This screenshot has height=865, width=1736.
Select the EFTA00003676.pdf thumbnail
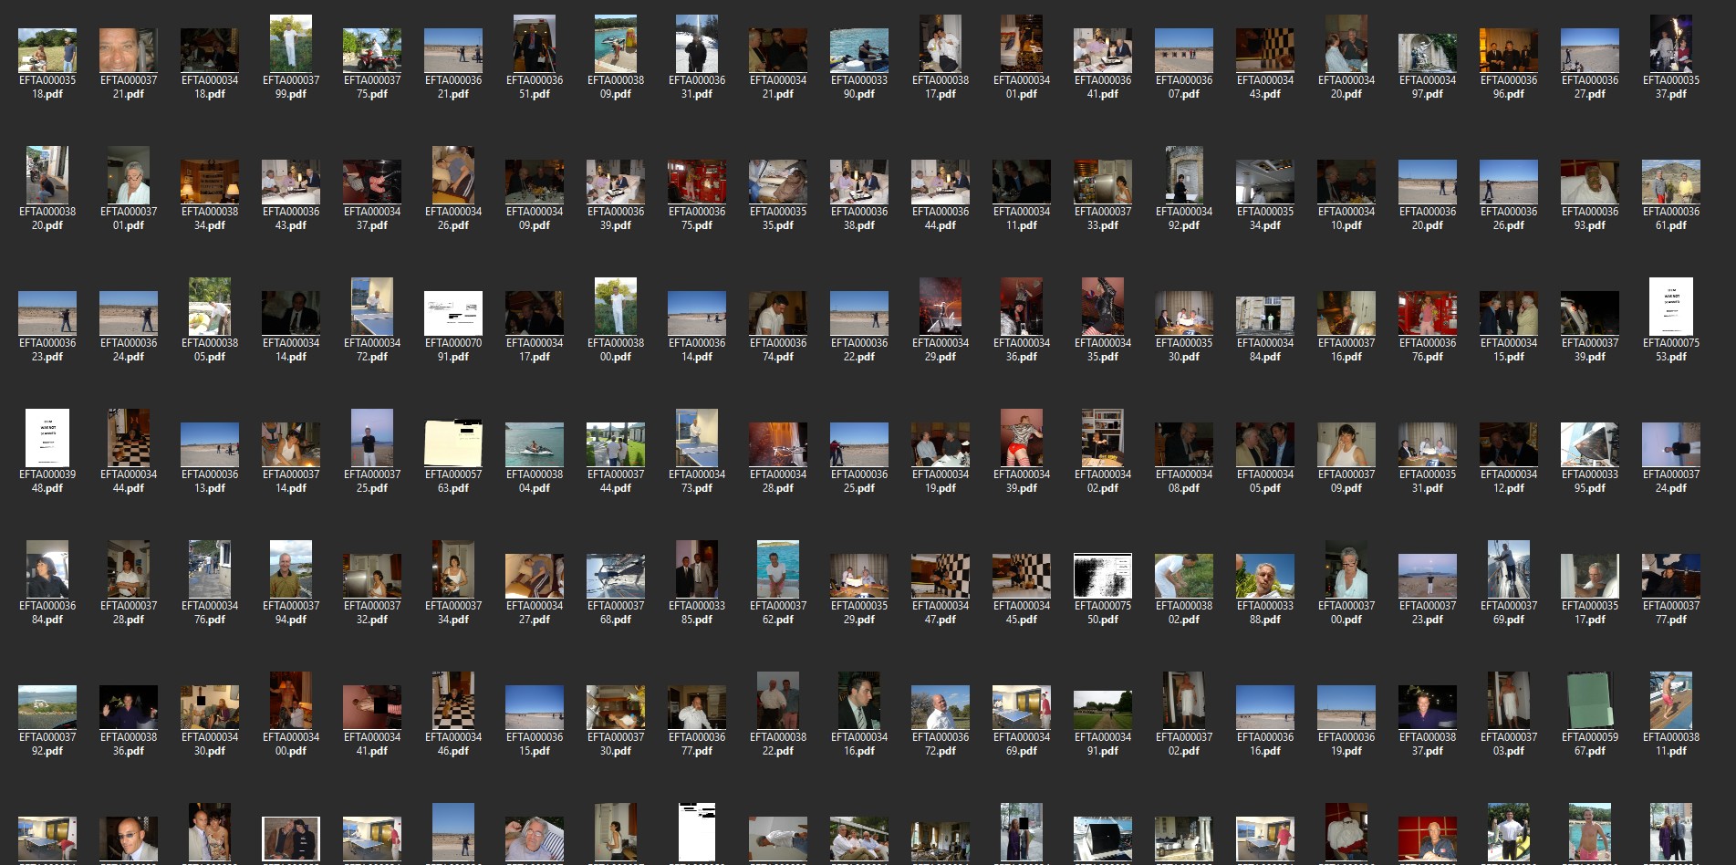tap(1428, 313)
